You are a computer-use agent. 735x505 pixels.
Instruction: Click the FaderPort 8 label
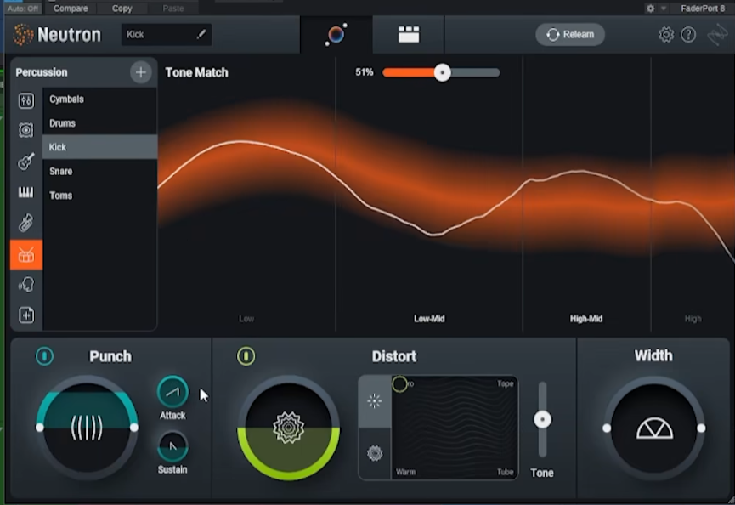(x=703, y=9)
